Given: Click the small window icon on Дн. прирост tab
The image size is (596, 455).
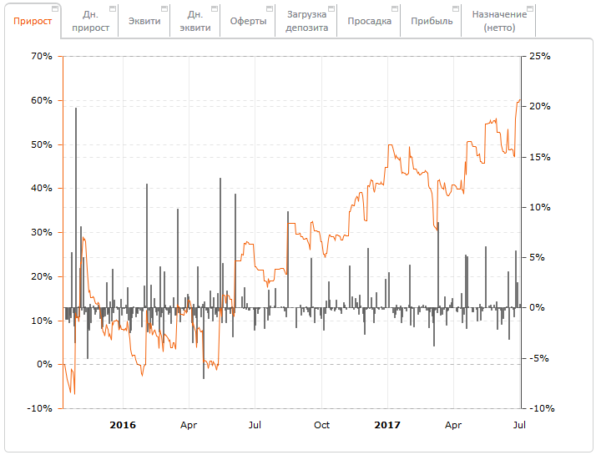Looking at the screenshot, I should coord(111,8).
